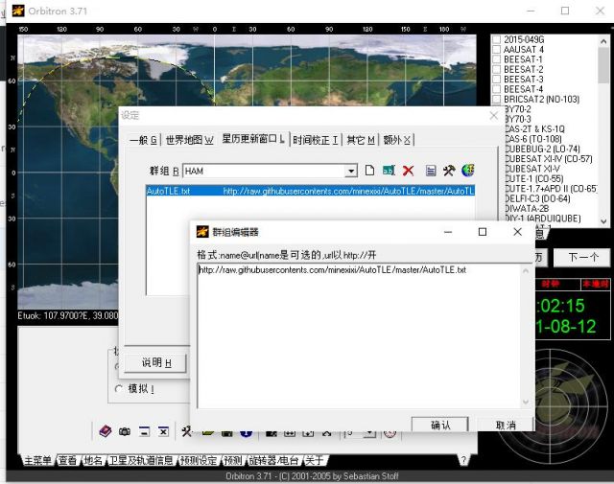614x484 pixels.
Task: Click inside the group editor URL text area
Action: point(358,336)
